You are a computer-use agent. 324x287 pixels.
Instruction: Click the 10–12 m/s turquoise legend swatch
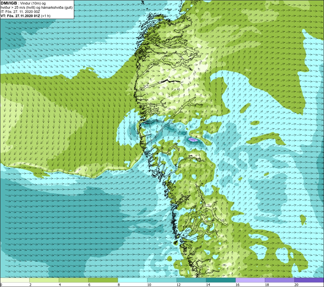[162, 280]
